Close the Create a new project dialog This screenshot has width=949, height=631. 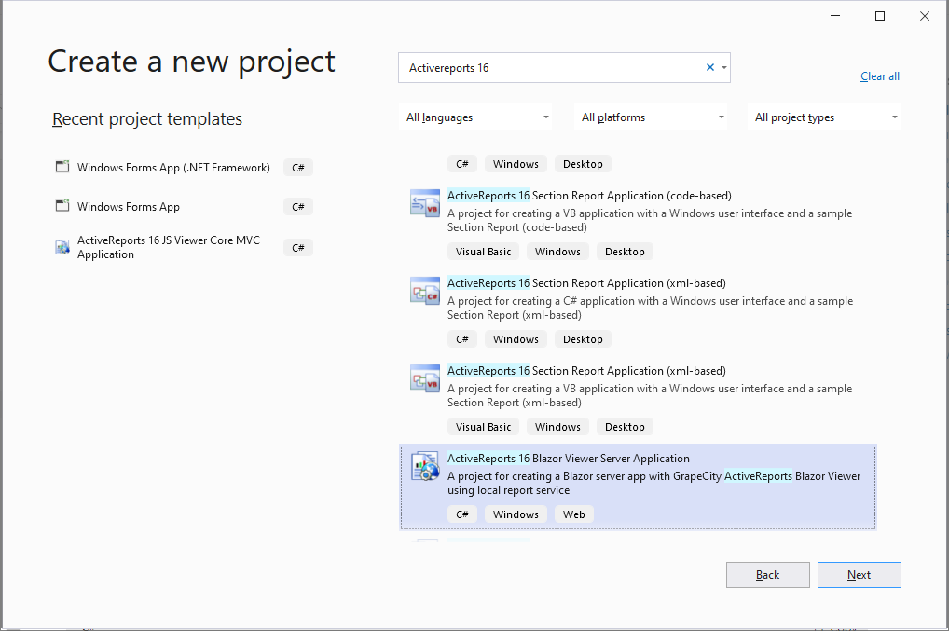[x=924, y=17]
